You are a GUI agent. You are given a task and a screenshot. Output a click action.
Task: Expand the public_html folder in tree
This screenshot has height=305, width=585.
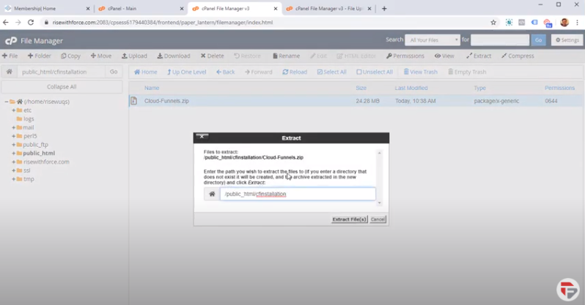13,154
